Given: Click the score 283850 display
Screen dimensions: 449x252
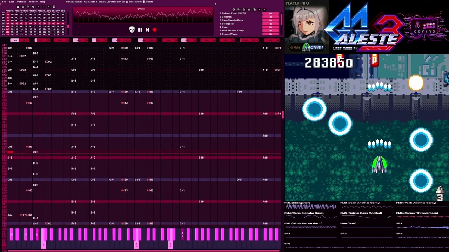Looking at the screenshot, I should pyautogui.click(x=329, y=63).
